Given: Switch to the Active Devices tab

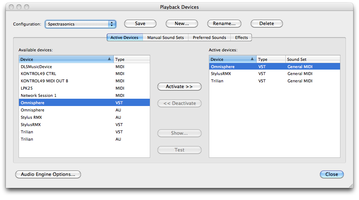Looking at the screenshot, I should 125,38.
